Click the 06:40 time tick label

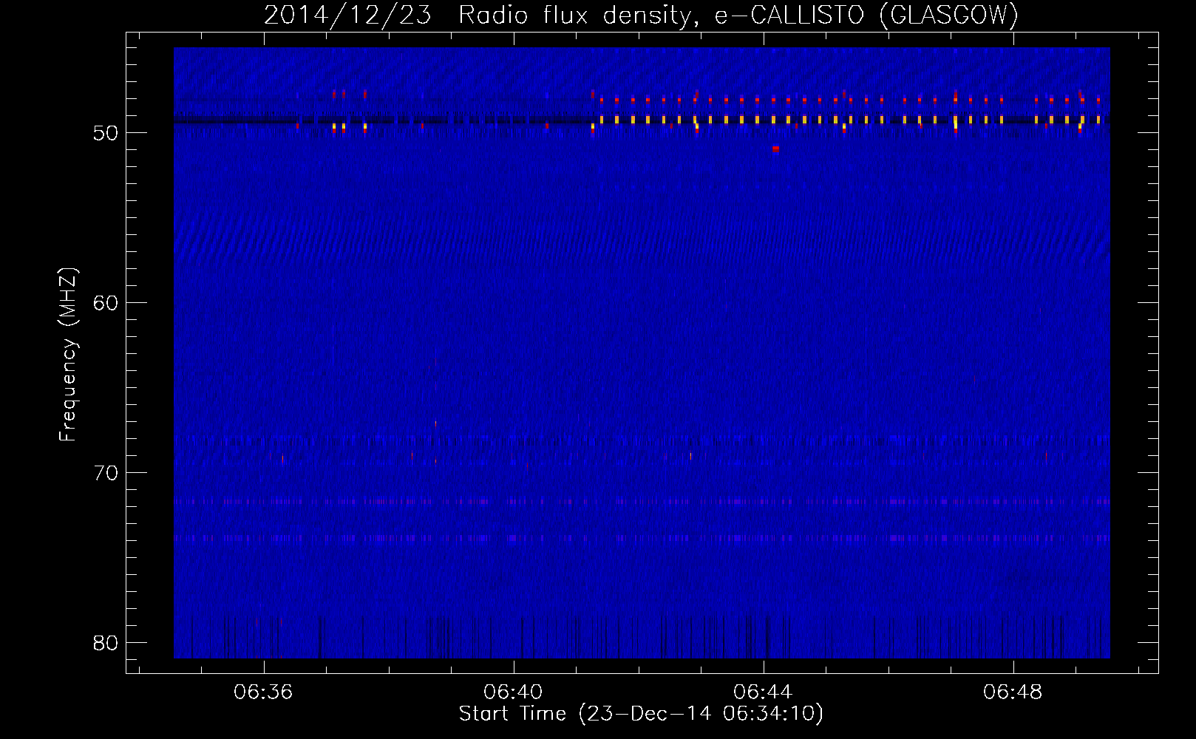click(x=513, y=692)
